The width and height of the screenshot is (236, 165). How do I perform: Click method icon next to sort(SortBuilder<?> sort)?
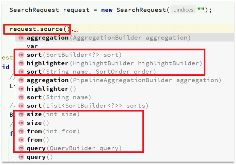[x=21, y=55]
